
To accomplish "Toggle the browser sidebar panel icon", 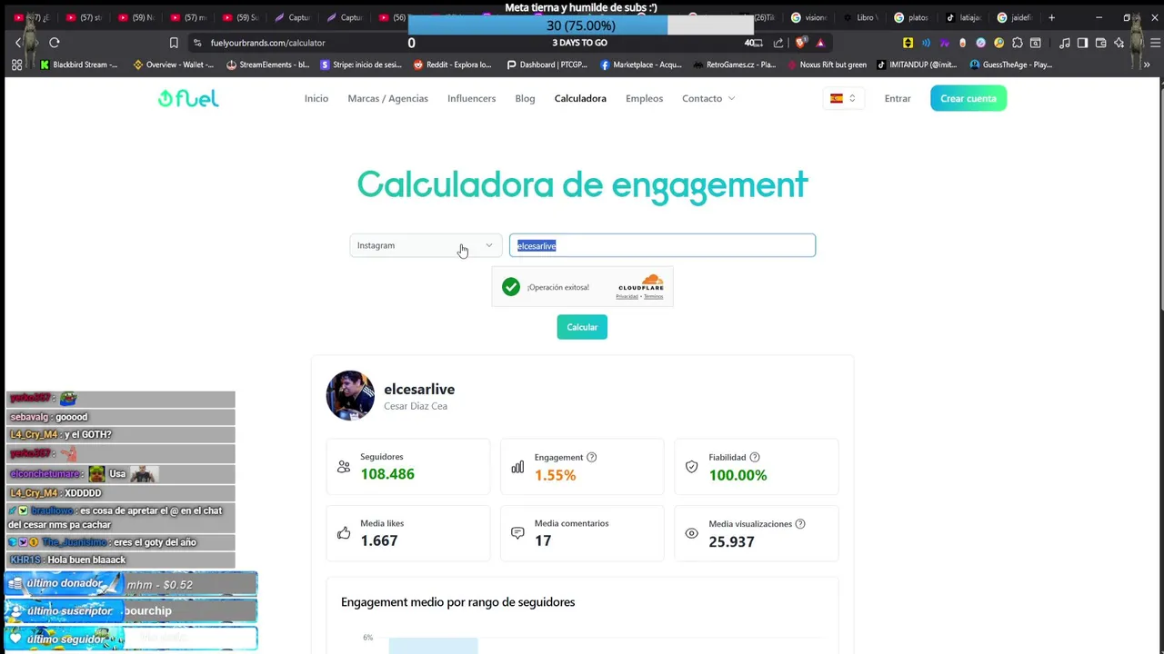I will coord(1082,43).
